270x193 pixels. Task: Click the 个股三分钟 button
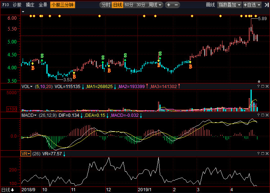[63, 5]
